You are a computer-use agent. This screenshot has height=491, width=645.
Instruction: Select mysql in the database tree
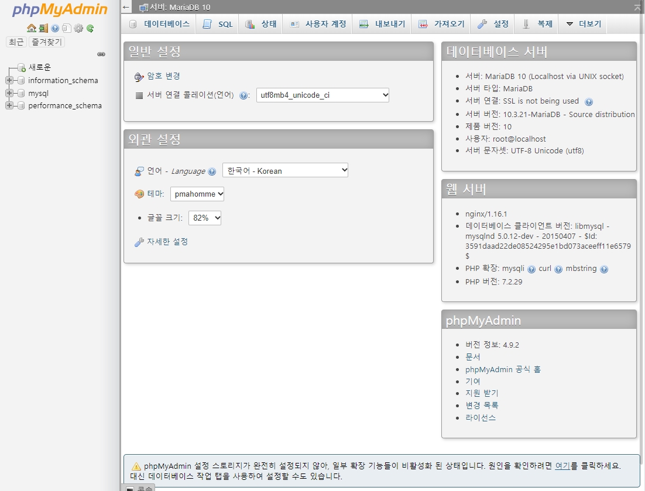coord(38,94)
